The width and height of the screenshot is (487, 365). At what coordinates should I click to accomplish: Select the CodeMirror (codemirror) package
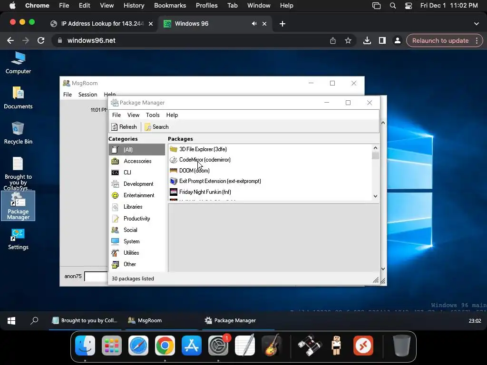270,160
